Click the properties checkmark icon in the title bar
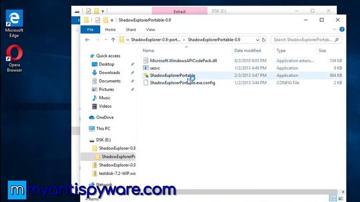This screenshot has height=202, width=360. point(97,20)
